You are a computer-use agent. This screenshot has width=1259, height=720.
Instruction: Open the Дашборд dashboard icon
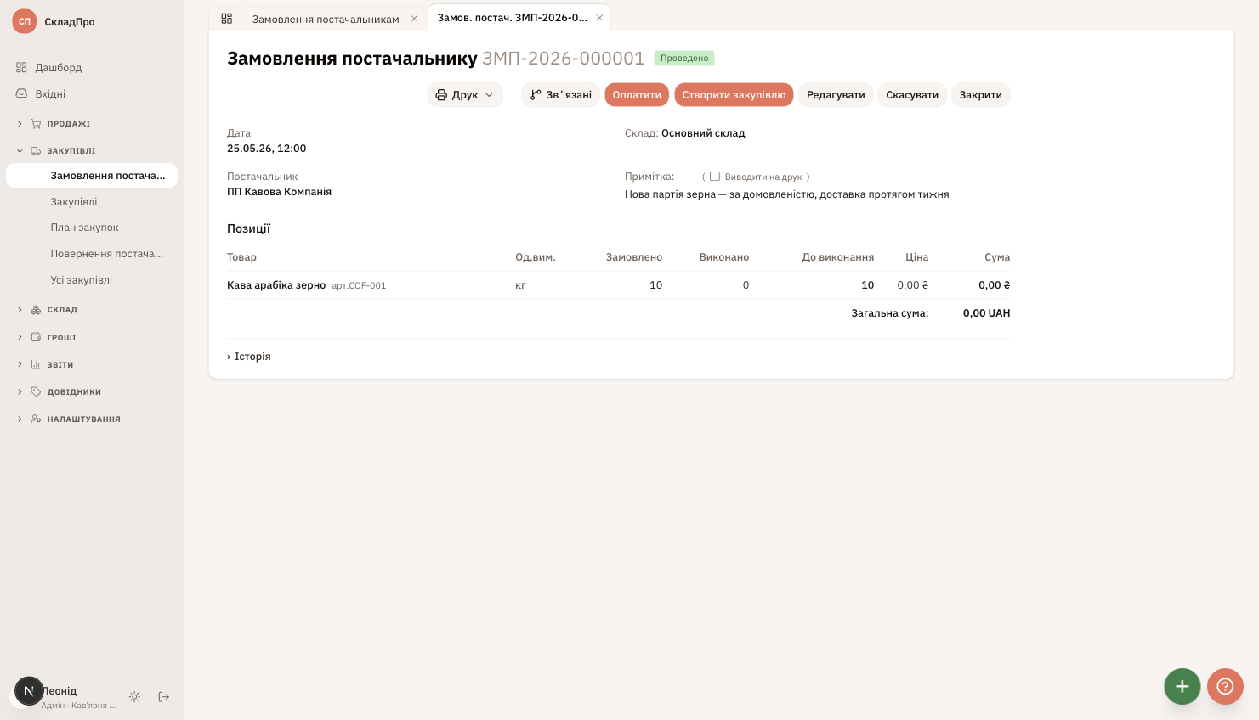tap(21, 67)
